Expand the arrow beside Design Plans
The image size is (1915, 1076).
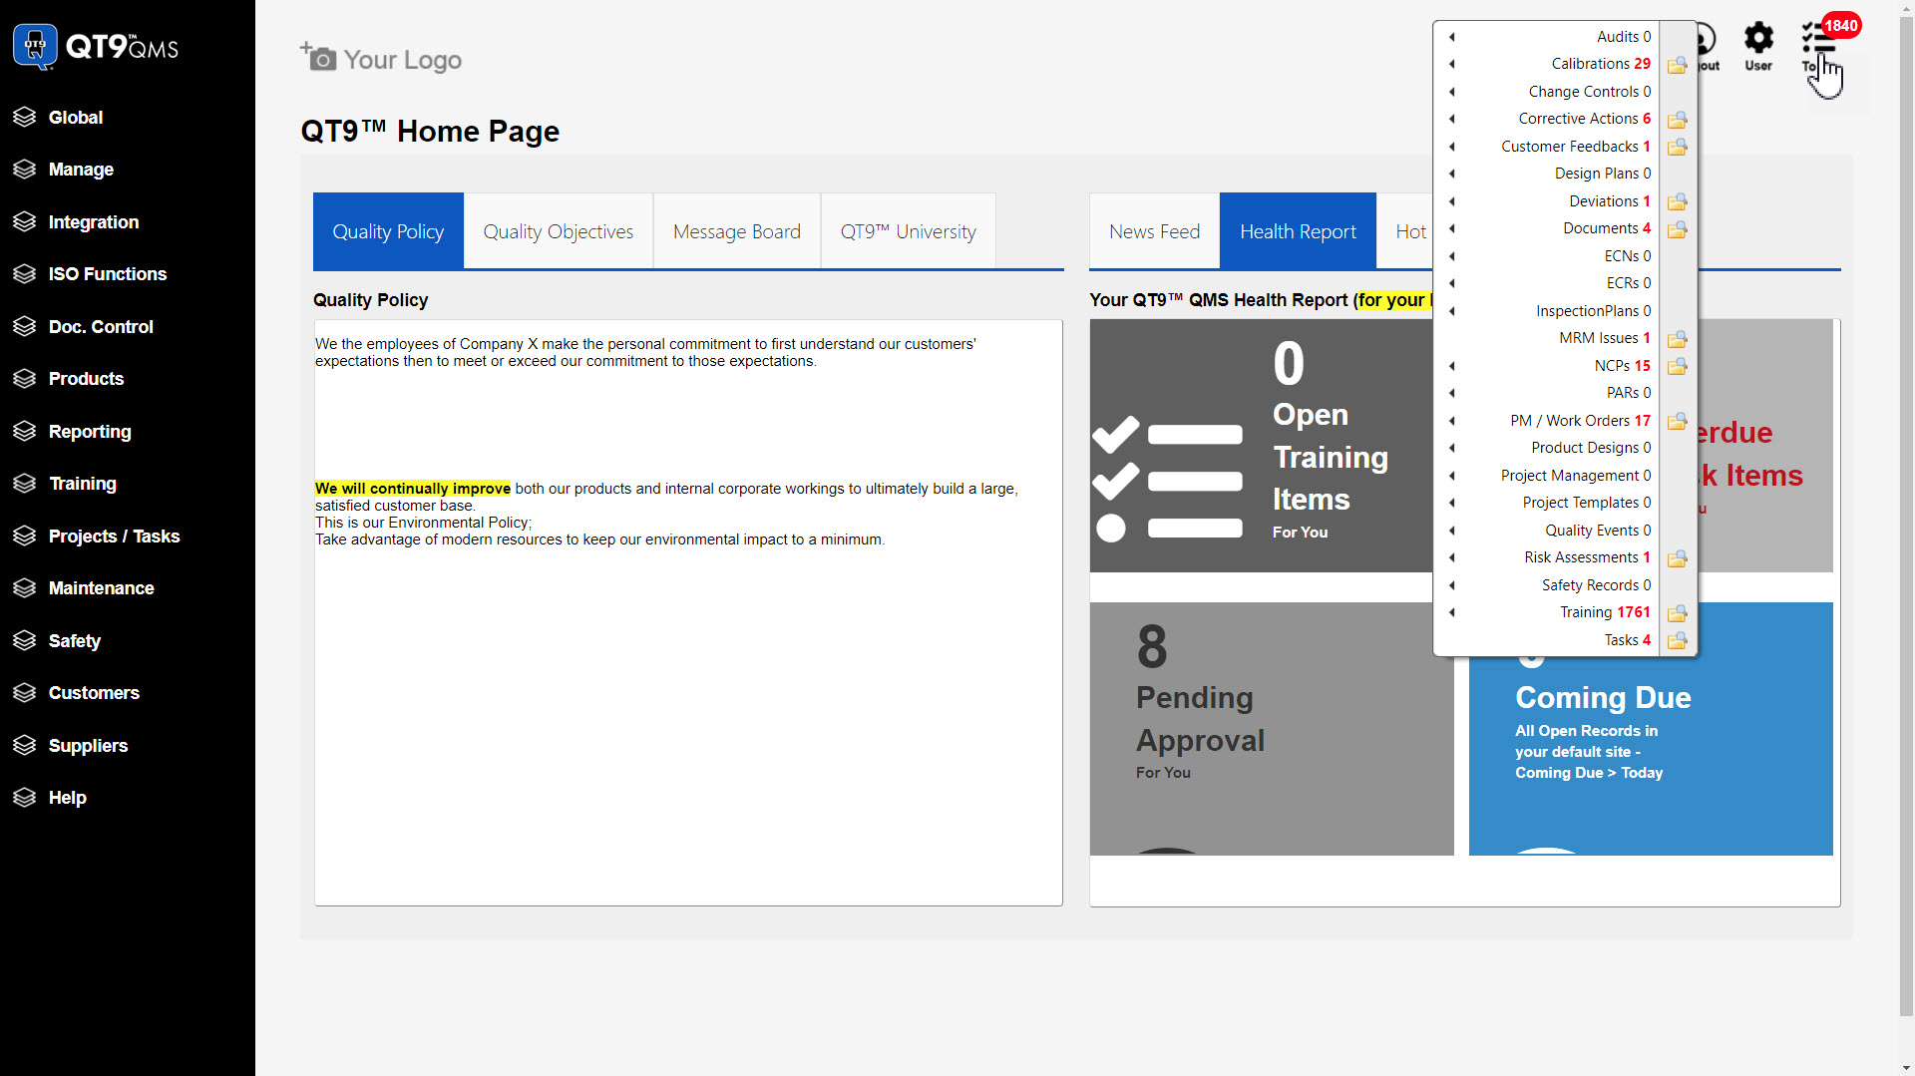coord(1452,174)
